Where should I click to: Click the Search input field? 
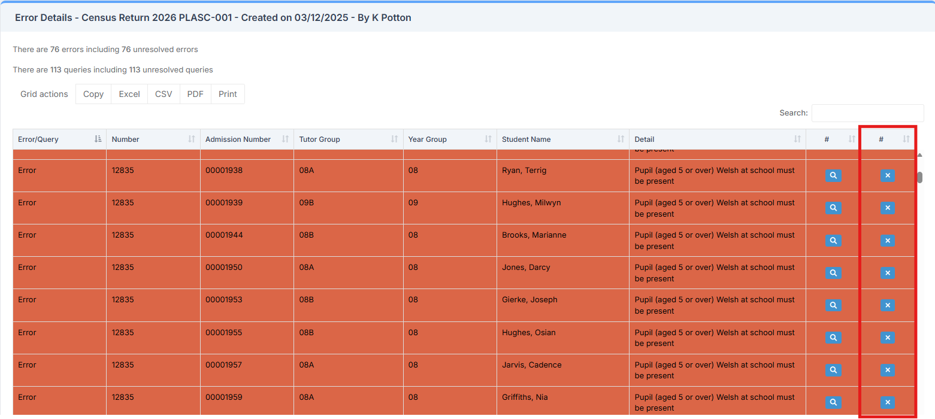tap(867, 113)
